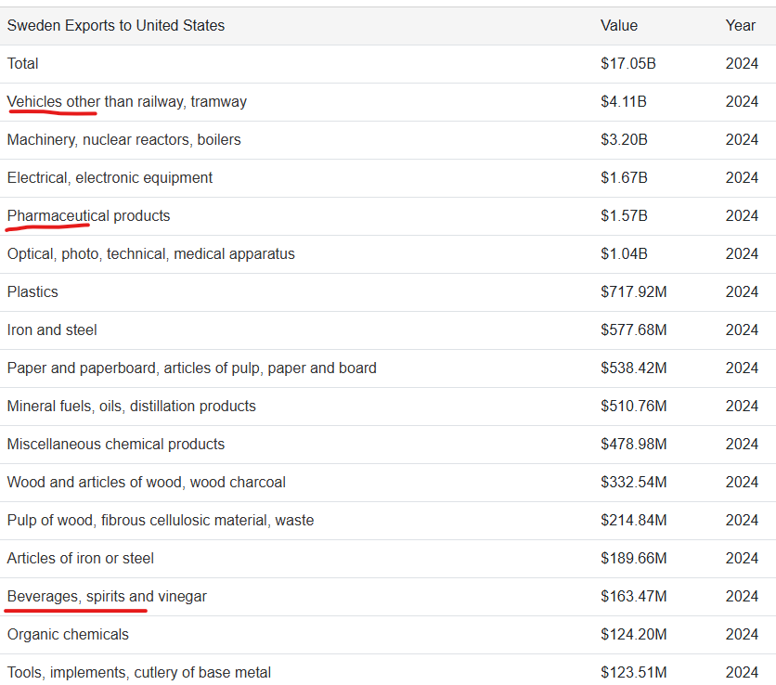
Task: Click the 'Iron and steel' row label
Action: [x=52, y=330]
